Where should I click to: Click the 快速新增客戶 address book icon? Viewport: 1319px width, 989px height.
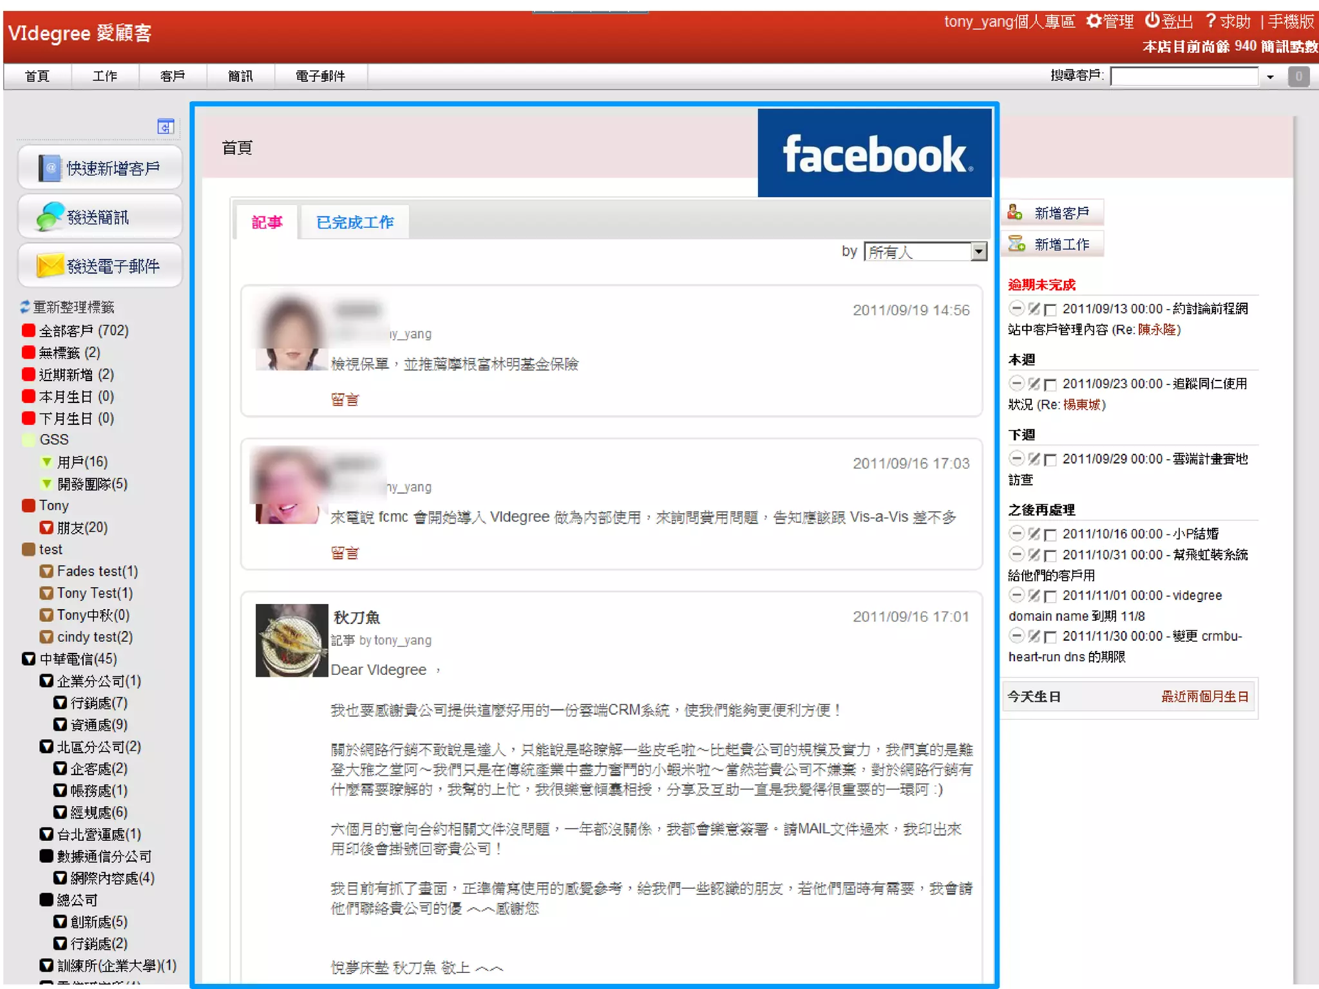(50, 168)
